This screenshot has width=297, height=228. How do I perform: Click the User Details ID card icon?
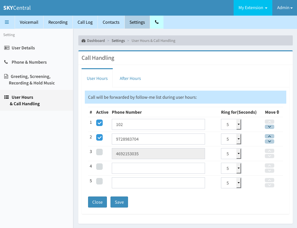click(7, 48)
